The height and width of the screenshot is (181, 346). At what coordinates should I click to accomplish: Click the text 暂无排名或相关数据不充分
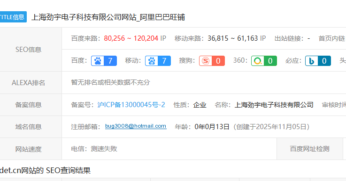click(x=110, y=82)
